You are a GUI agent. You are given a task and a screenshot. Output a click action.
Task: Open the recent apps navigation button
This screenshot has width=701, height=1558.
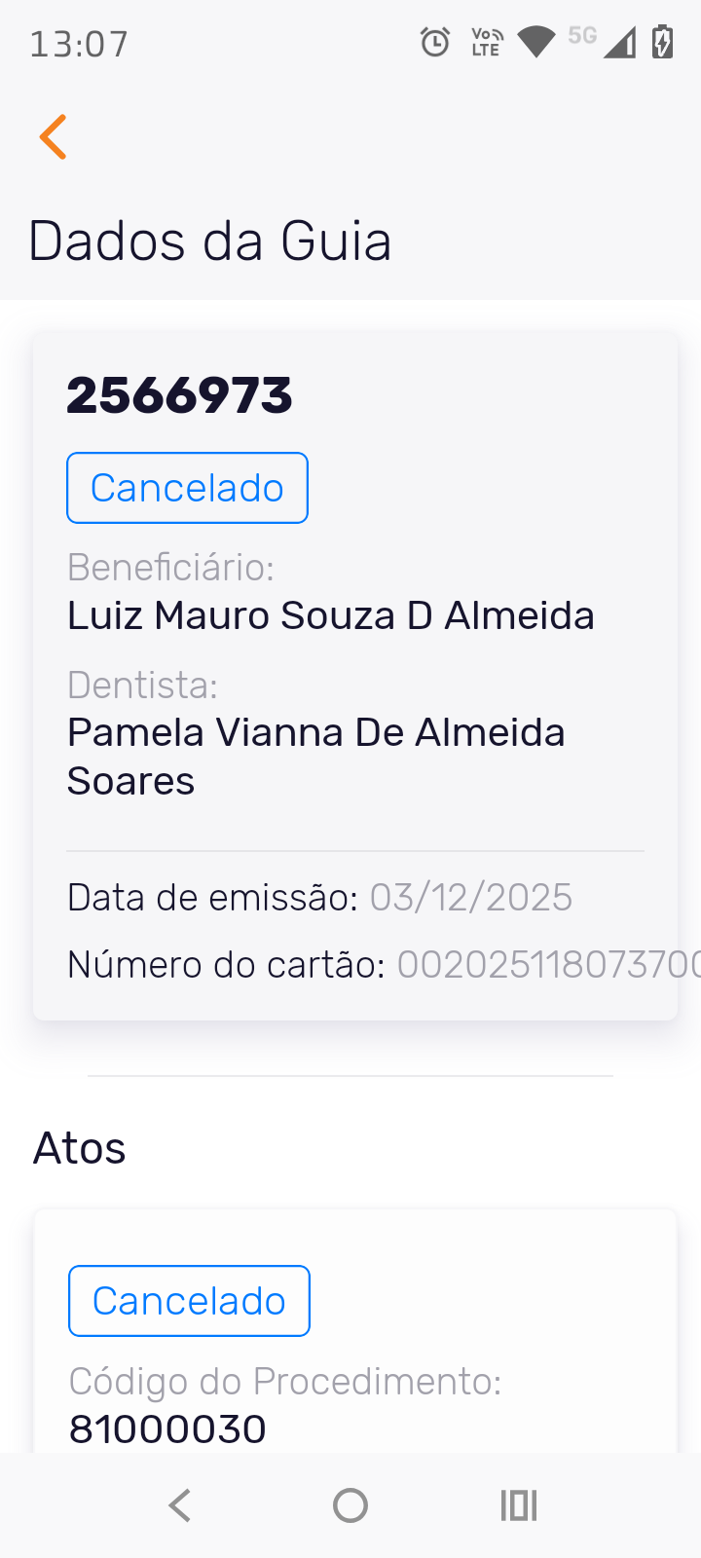tap(519, 1505)
